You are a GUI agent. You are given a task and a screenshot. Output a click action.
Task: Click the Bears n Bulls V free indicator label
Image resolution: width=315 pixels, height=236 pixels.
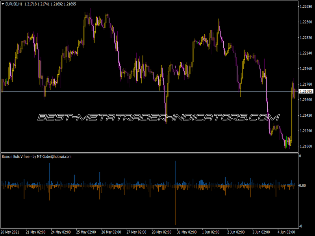pos(37,157)
